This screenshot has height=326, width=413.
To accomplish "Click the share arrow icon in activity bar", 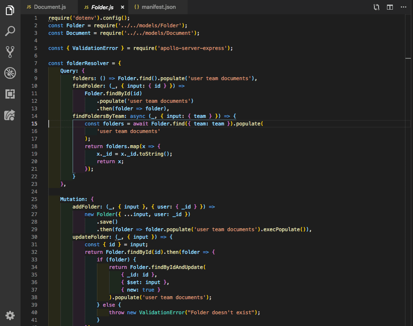I will point(10,115).
